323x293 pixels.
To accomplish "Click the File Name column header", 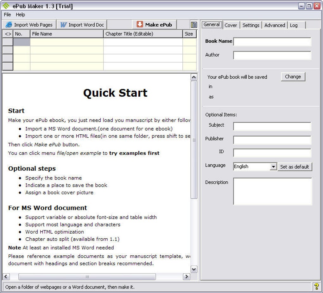I will tap(67, 34).
